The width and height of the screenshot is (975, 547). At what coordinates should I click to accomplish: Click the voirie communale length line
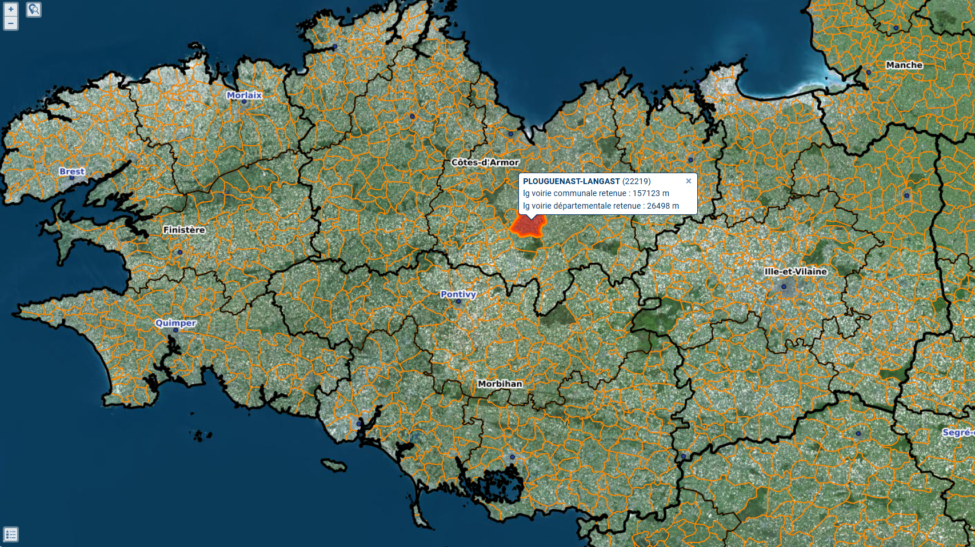(x=596, y=194)
